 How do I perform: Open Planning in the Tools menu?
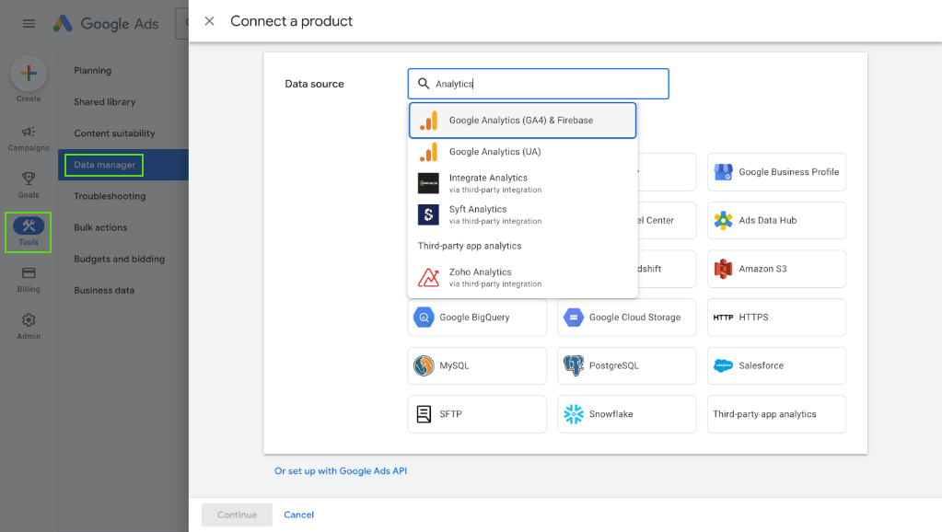tap(92, 70)
